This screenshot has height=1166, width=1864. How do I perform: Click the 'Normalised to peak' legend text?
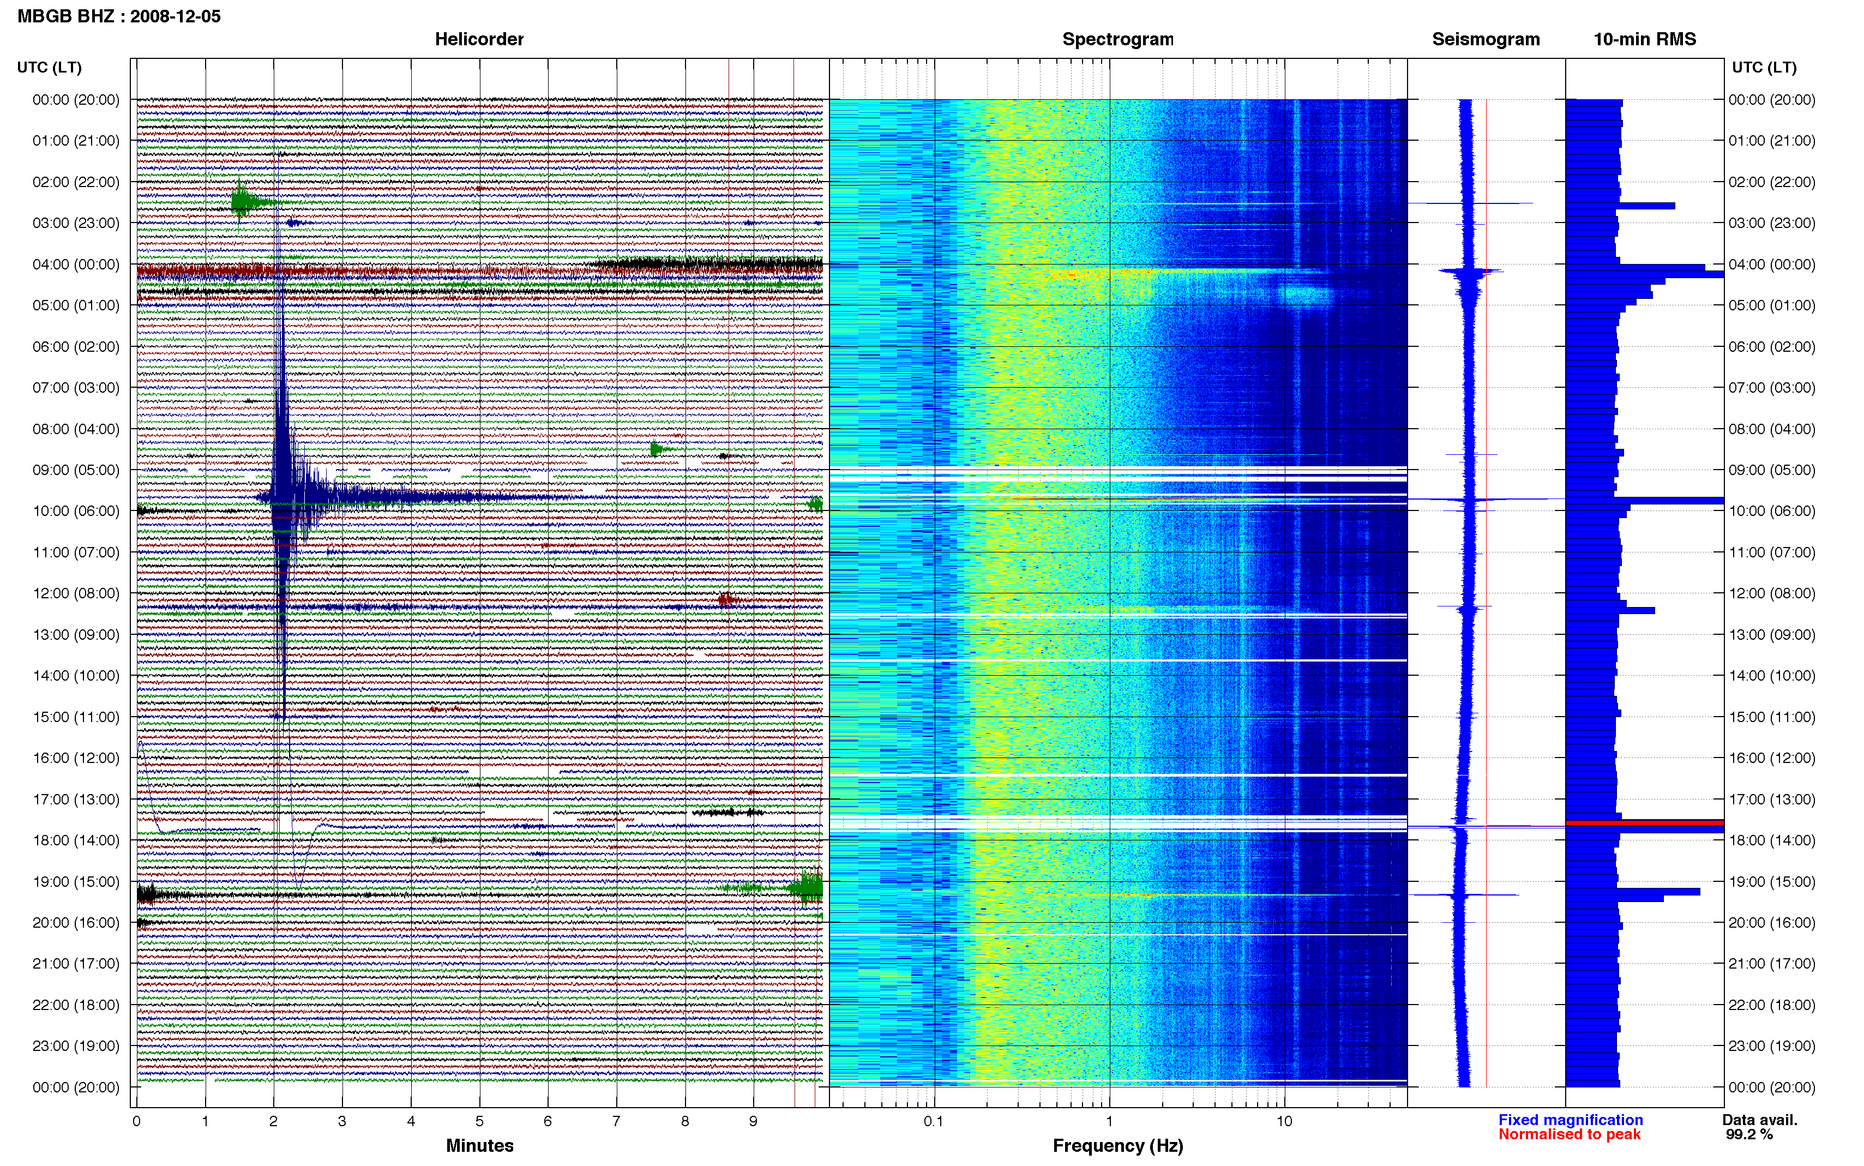coord(1570,1134)
